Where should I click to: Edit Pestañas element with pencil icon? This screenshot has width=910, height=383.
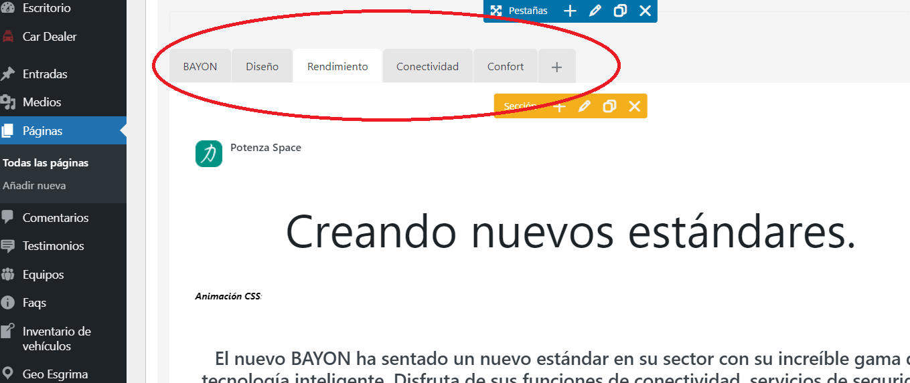[x=595, y=11]
